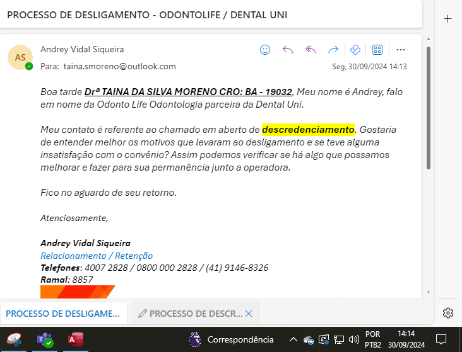Open taskbar clock 14:14
462x352 pixels.
coord(406,339)
